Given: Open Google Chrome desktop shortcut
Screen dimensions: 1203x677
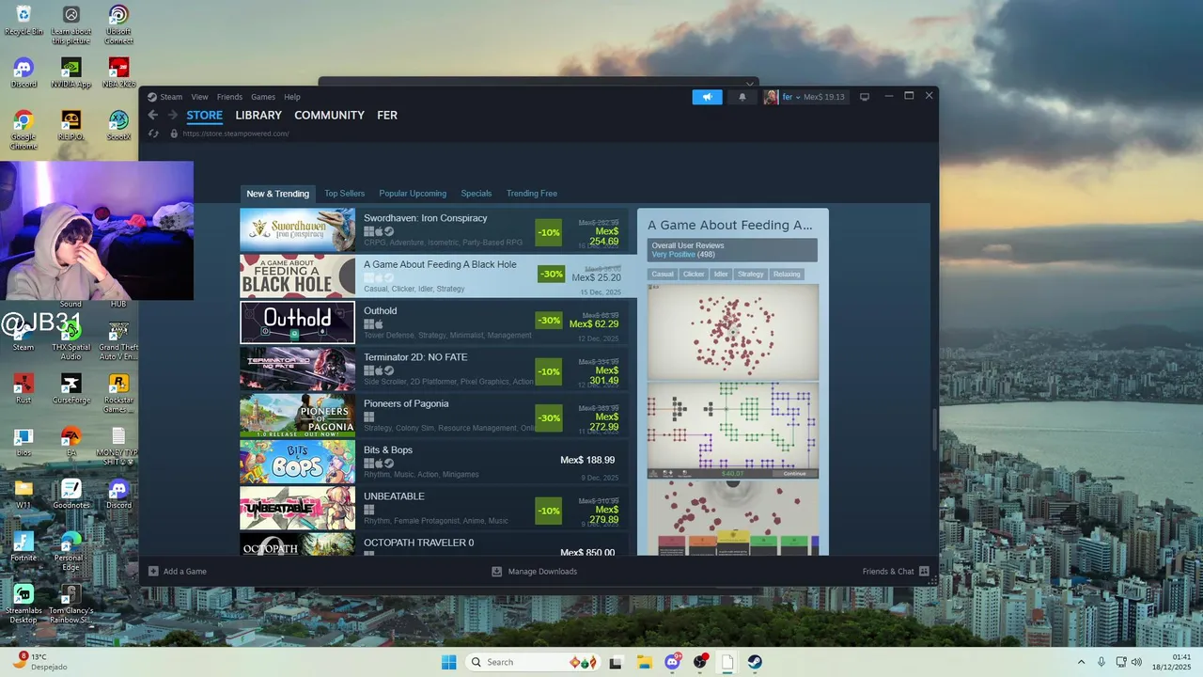Looking at the screenshot, I should pyautogui.click(x=23, y=131).
